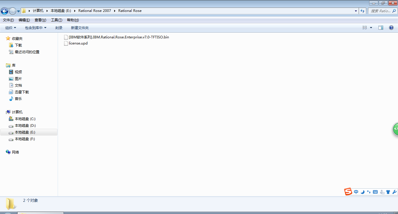Screen dimensions: 398x214
Task: Click the user account icon on IME bar
Action: coord(382,192)
